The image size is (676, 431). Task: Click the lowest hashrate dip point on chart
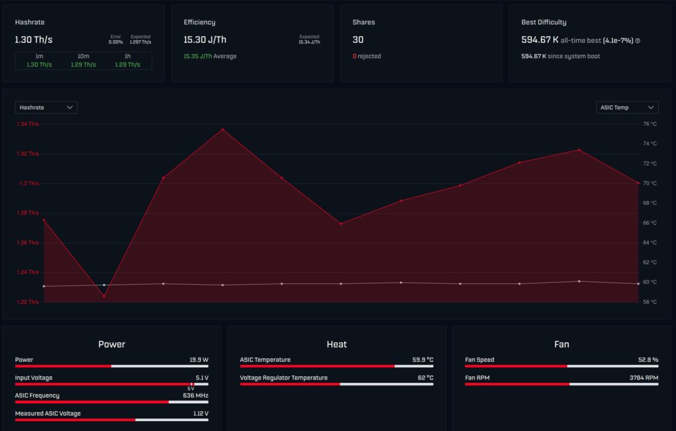(104, 297)
